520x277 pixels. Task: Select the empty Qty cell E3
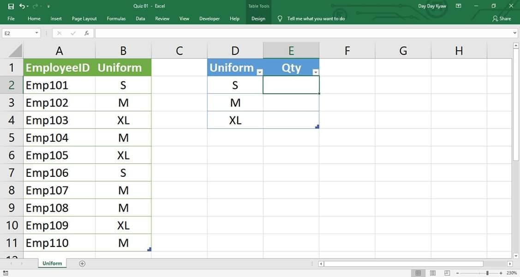tap(291, 102)
